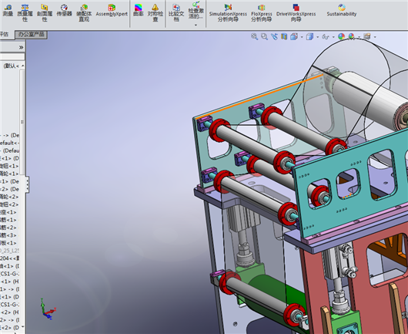This screenshot has height=334, width=408.
Task: Open the Curvature (曲率) display tool
Action: (x=138, y=11)
